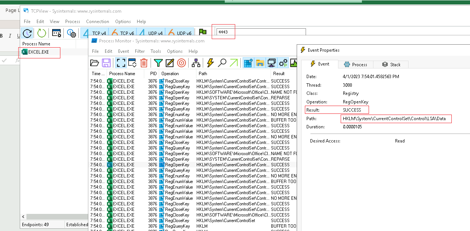Viewport: 470px width, 231px height.
Task: Open the Process menu in TCPView
Action: tap(73, 22)
